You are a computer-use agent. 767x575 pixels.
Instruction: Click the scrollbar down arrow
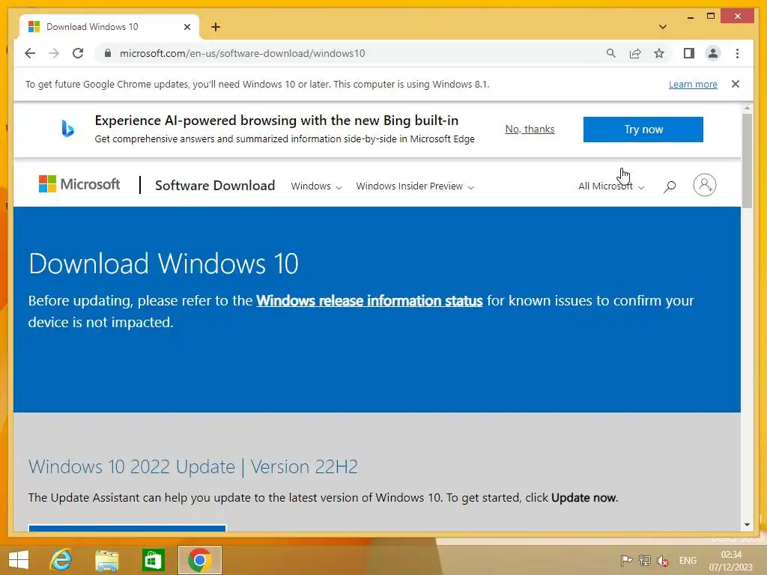coord(747,525)
